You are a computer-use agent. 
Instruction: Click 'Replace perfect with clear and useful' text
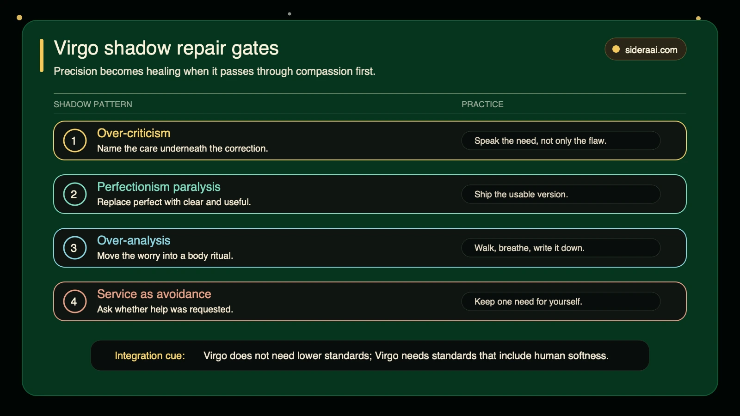pyautogui.click(x=174, y=202)
